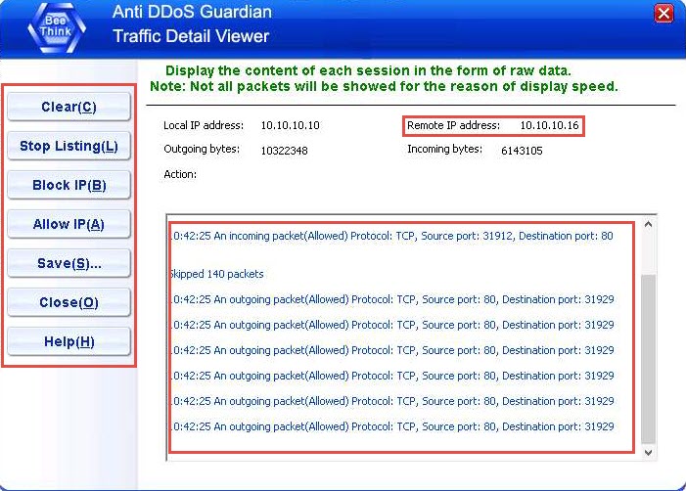Click outgoing bytes value 10322348
The width and height of the screenshot is (686, 491).
click(285, 151)
